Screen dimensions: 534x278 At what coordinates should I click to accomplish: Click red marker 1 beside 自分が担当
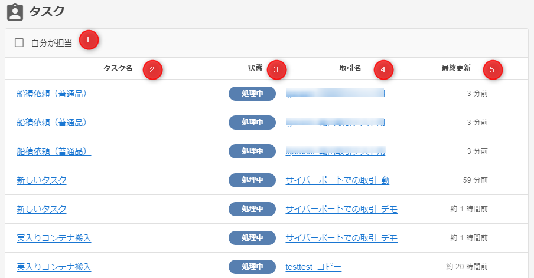89,40
